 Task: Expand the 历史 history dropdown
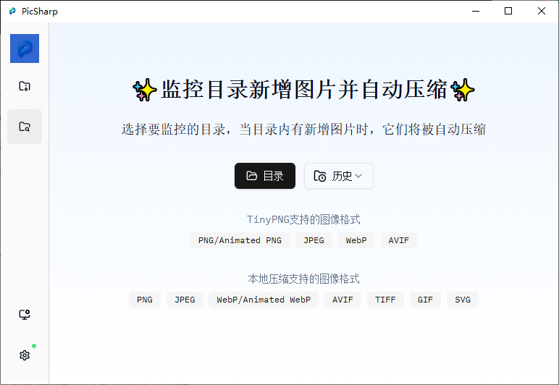click(x=339, y=176)
